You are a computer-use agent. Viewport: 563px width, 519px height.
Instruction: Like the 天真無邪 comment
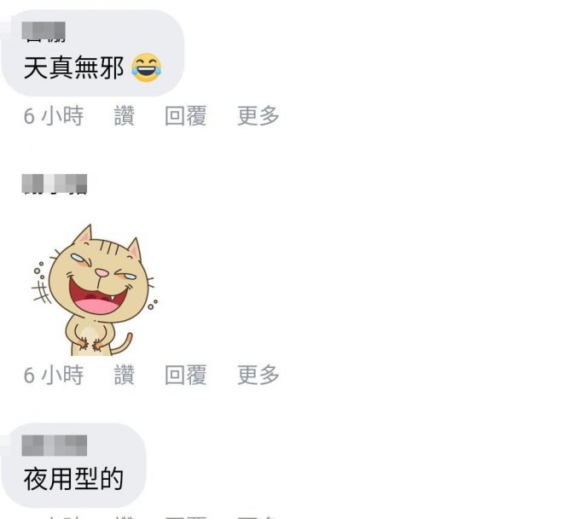click(125, 116)
